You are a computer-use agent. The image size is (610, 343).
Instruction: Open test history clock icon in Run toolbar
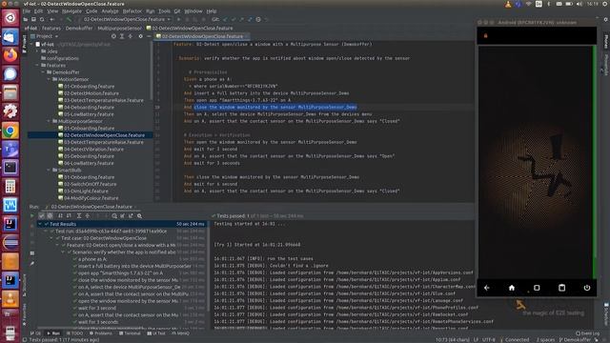(x=114, y=216)
